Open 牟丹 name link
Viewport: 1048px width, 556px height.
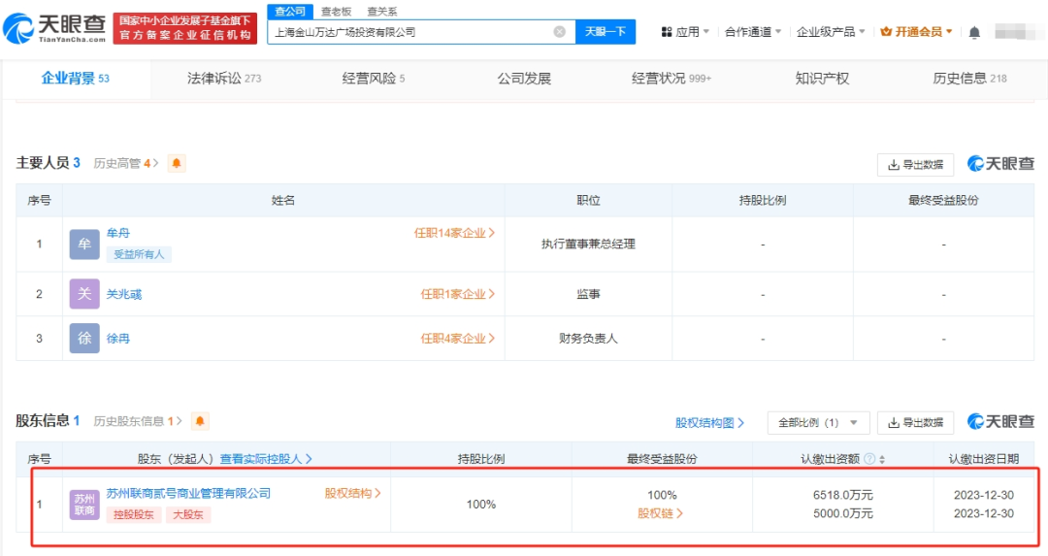point(118,233)
